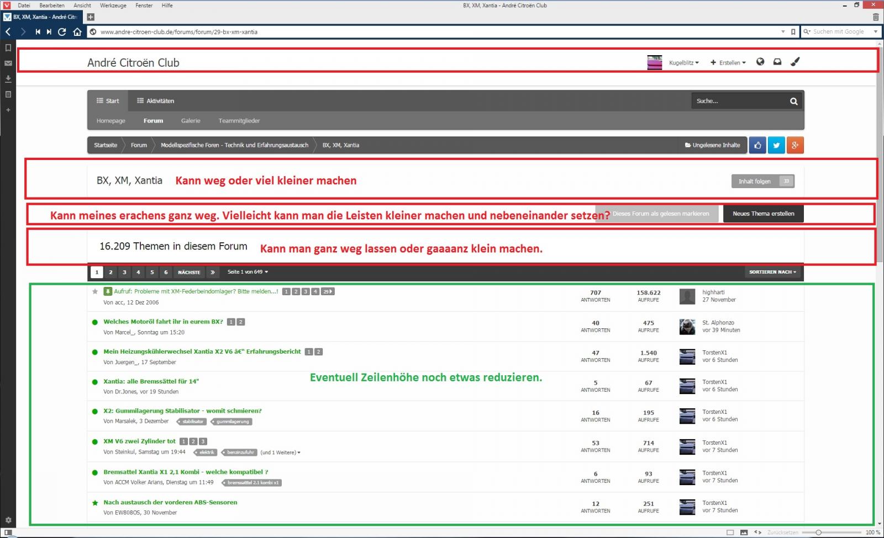Open a new tab with plus button
The image size is (884, 538).
[x=91, y=17]
